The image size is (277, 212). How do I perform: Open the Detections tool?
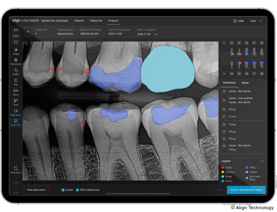pyautogui.click(x=16, y=62)
